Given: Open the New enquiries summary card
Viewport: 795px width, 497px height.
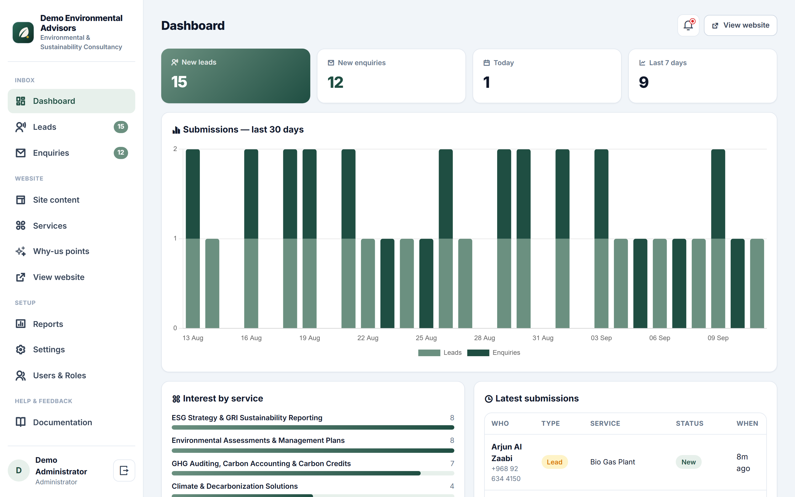Looking at the screenshot, I should pyautogui.click(x=391, y=76).
